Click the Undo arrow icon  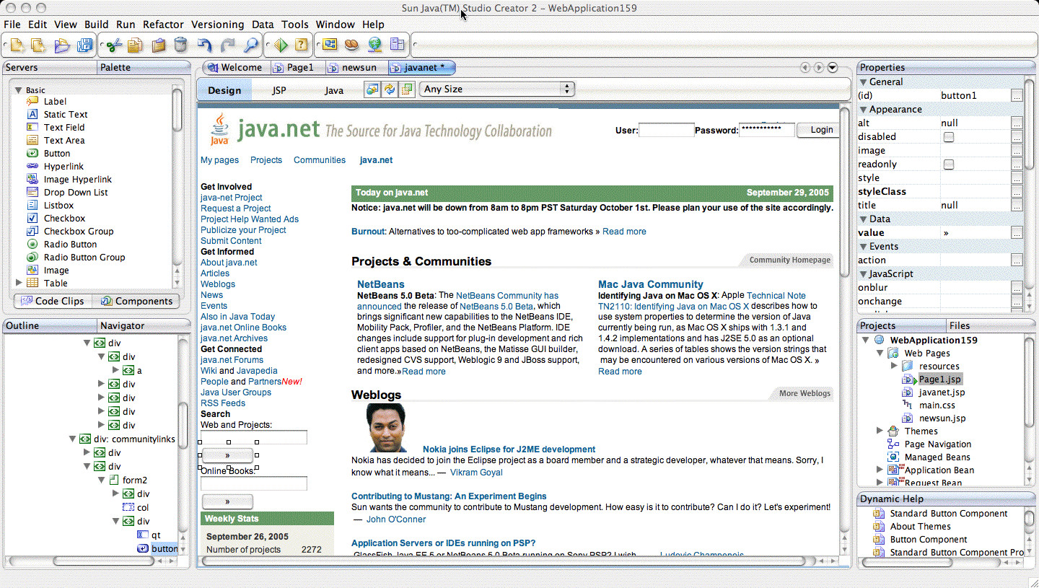205,45
